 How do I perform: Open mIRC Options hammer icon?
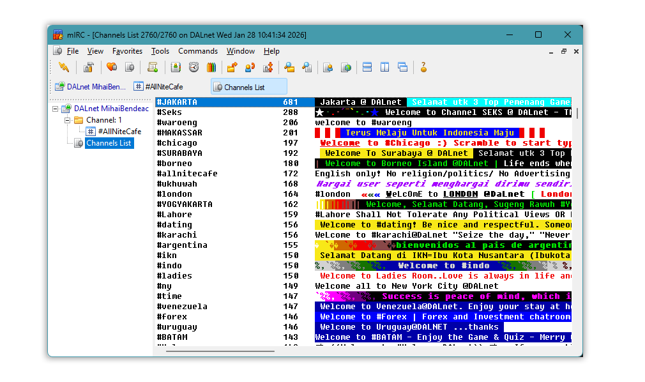(x=88, y=67)
